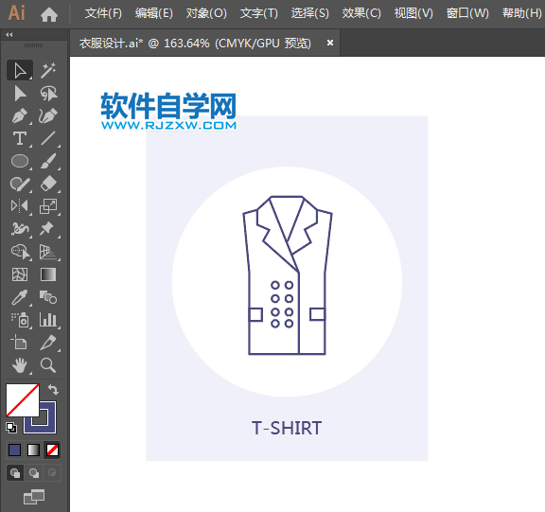Select the Magic Wand tool
The width and height of the screenshot is (545, 512).
coord(48,71)
